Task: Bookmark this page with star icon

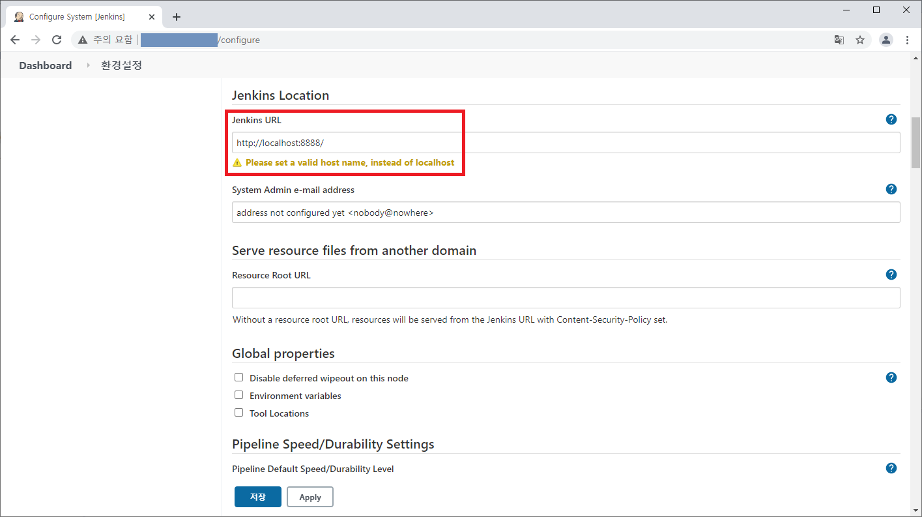Action: pos(860,40)
